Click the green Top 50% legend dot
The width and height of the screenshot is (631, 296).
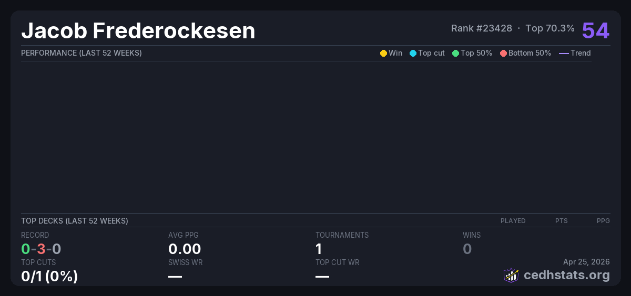[x=455, y=53]
